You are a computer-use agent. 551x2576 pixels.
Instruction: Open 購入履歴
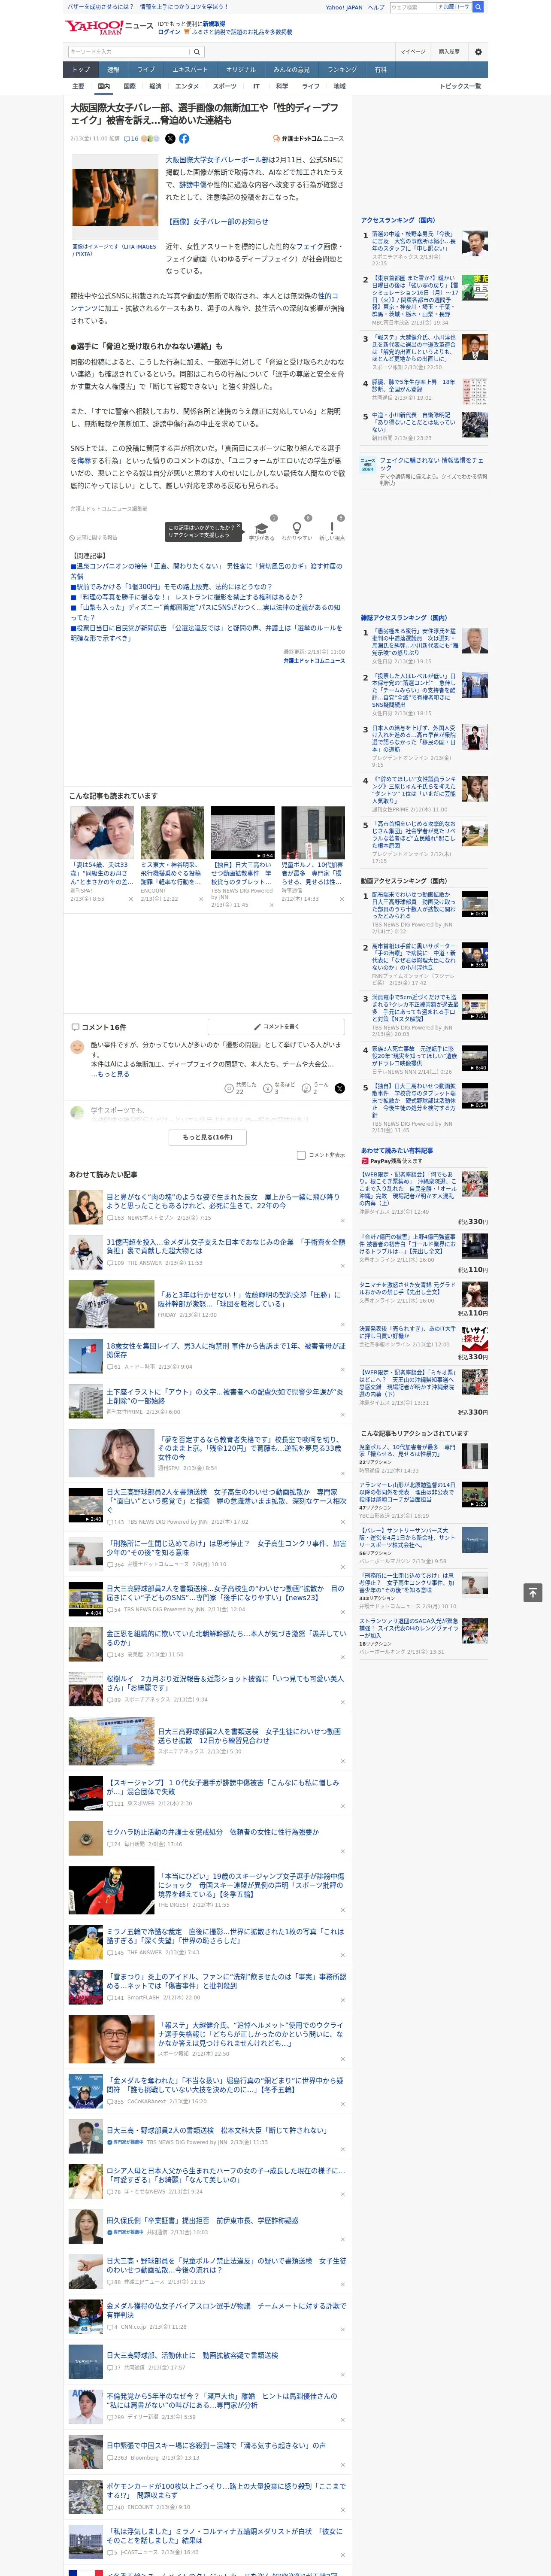tap(449, 51)
